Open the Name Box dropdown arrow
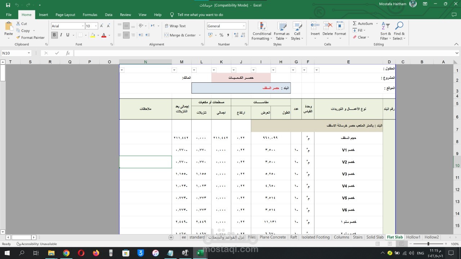Viewport: 461px width, 259px height. 29,53
